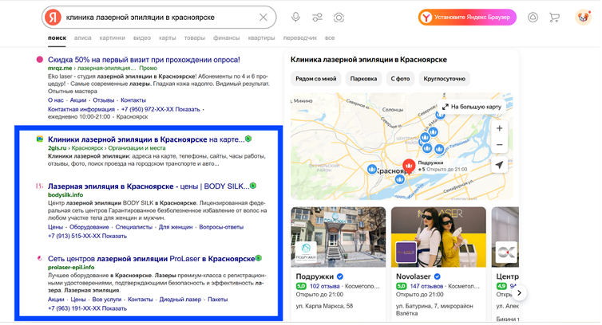This screenshot has height=325, width=602.
Task: Click verified checkmark next to Подружки
Action: pos(340,276)
